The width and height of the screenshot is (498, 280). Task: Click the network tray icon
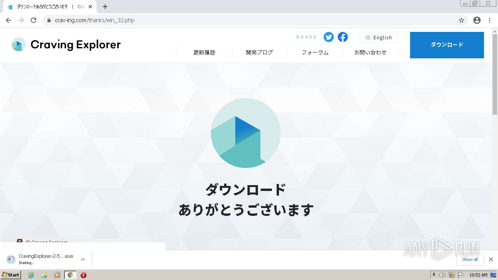click(452, 275)
